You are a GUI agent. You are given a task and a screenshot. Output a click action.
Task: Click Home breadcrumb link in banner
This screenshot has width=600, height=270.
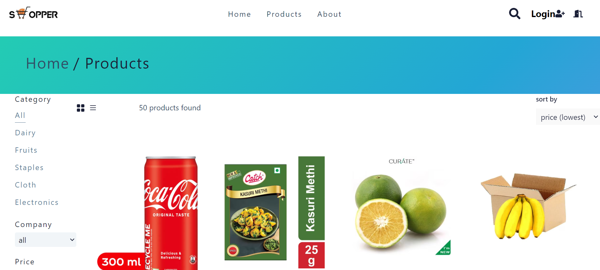click(48, 64)
